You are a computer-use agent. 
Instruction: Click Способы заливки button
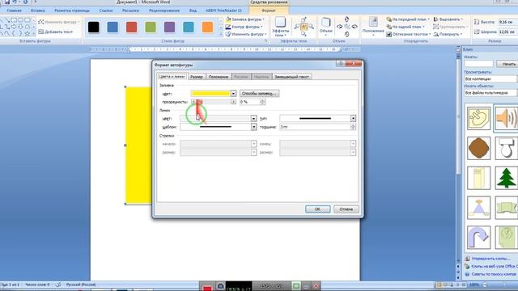(x=259, y=94)
